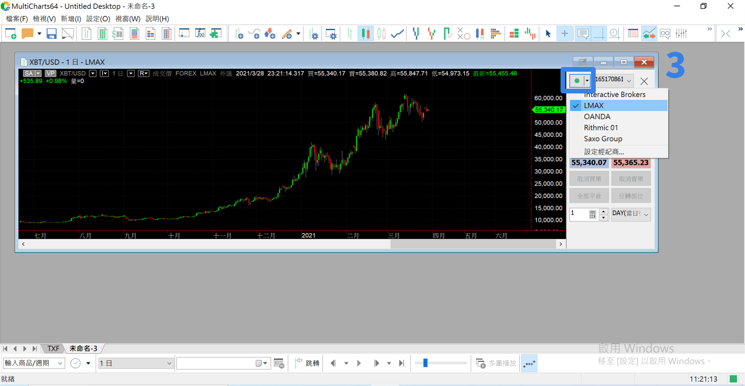Select the pointer arrow tool
Screen dimensions: 745x386
tap(548, 34)
